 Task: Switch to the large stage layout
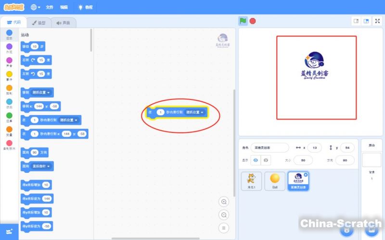[366, 21]
